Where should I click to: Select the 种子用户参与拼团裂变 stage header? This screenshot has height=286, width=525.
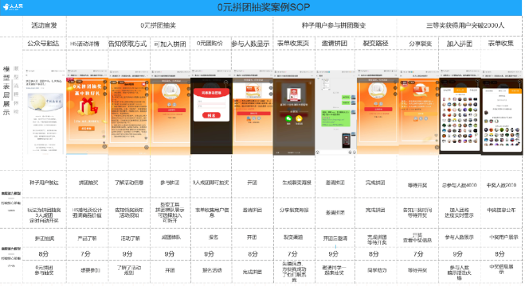(x=334, y=25)
